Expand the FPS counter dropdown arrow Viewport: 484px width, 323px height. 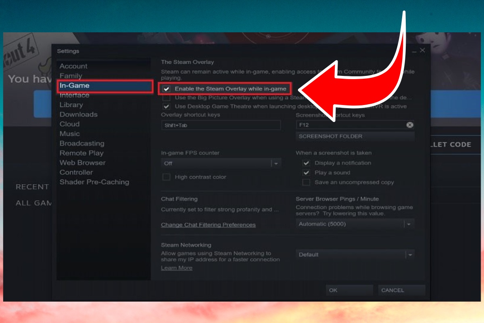pos(276,164)
